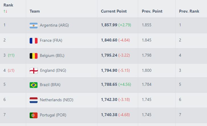Click the Brazil flag icon
The image size is (207, 126).
point(34,85)
